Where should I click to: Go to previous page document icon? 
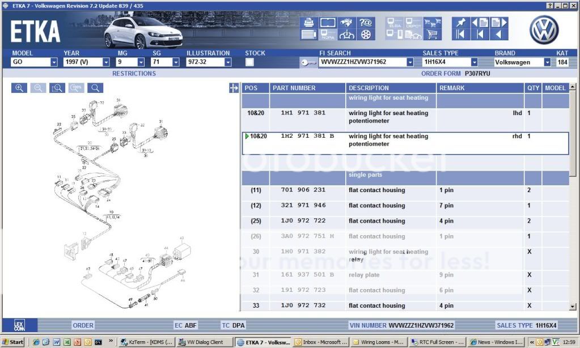click(x=480, y=23)
